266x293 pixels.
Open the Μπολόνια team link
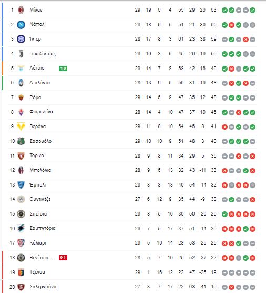(x=40, y=170)
